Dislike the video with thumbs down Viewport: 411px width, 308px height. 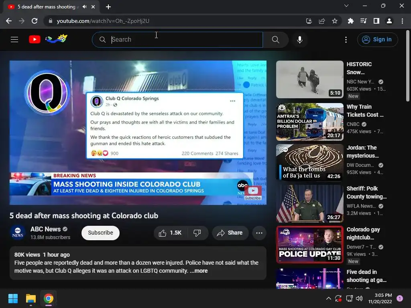[197, 233]
